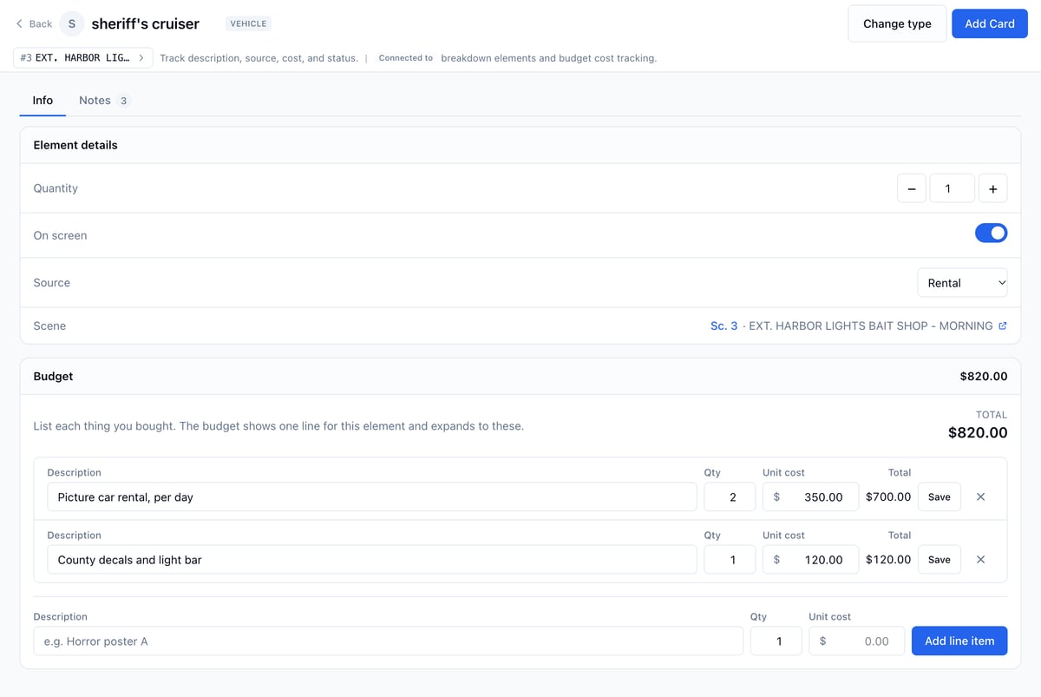Save the Picture car rental line item
The image size is (1041, 697).
pyautogui.click(x=940, y=496)
